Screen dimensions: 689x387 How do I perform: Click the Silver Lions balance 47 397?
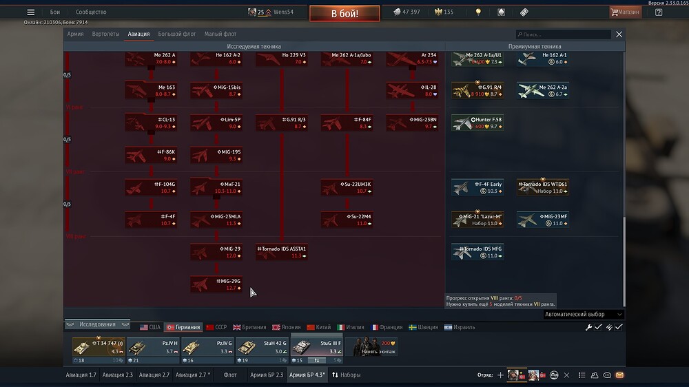[407, 12]
